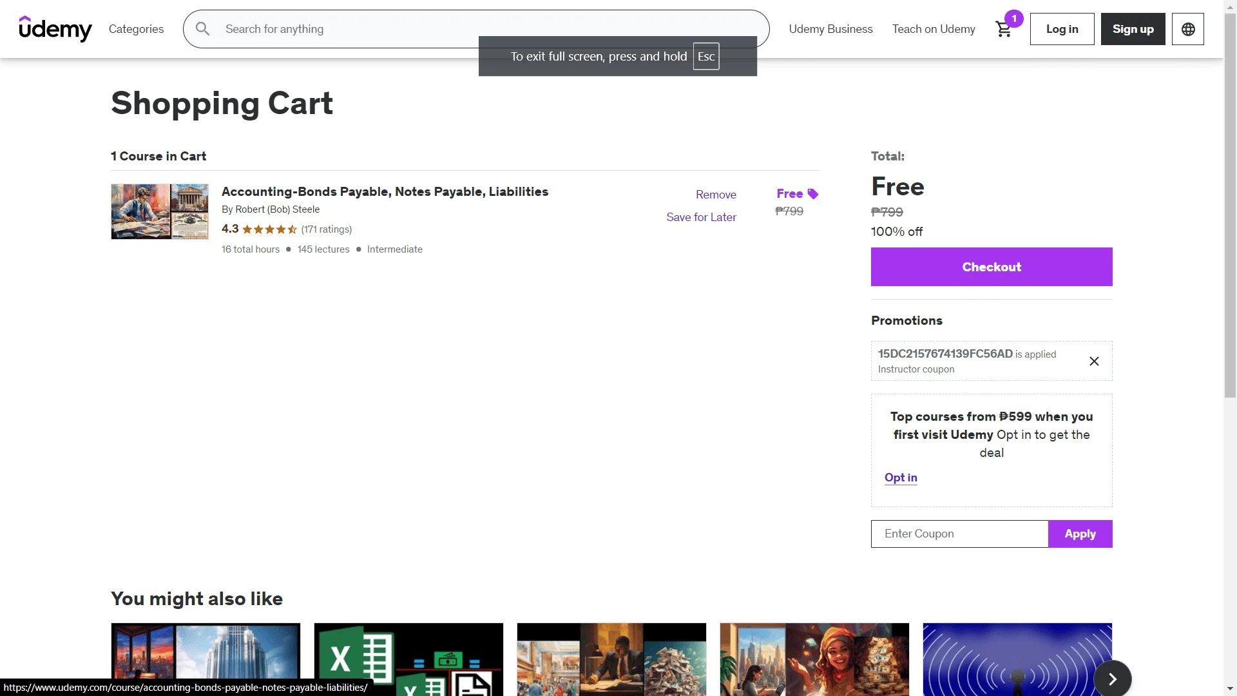This screenshot has height=696, width=1237.
Task: Click the Log in button
Action: (x=1062, y=29)
